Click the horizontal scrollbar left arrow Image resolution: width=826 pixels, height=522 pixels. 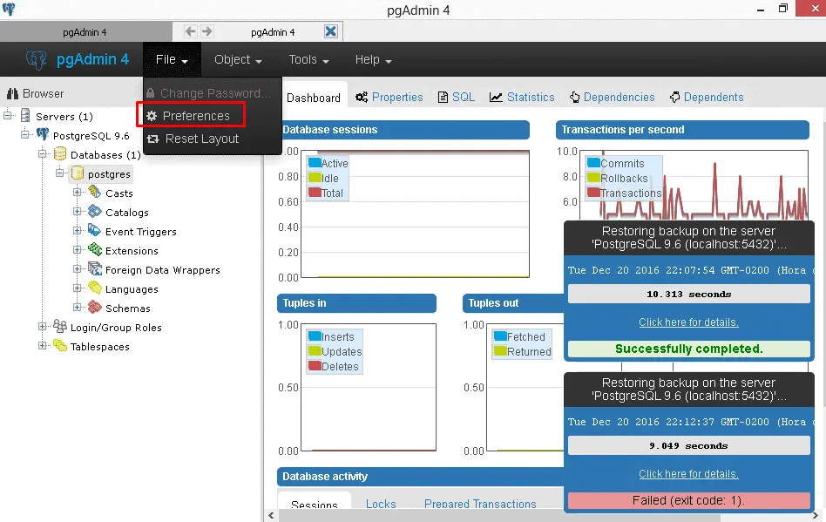click(x=271, y=516)
